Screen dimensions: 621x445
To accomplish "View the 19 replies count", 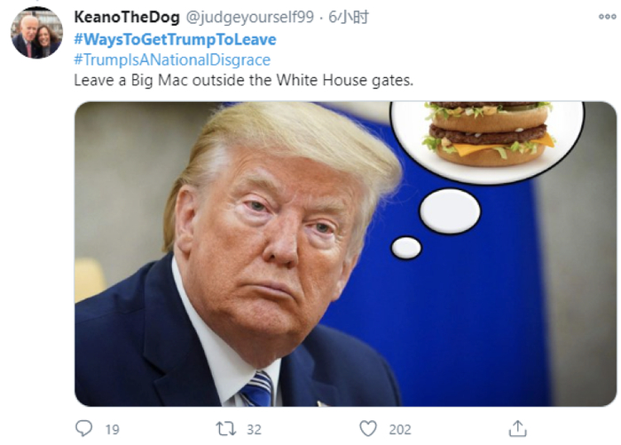I will click(112, 429).
